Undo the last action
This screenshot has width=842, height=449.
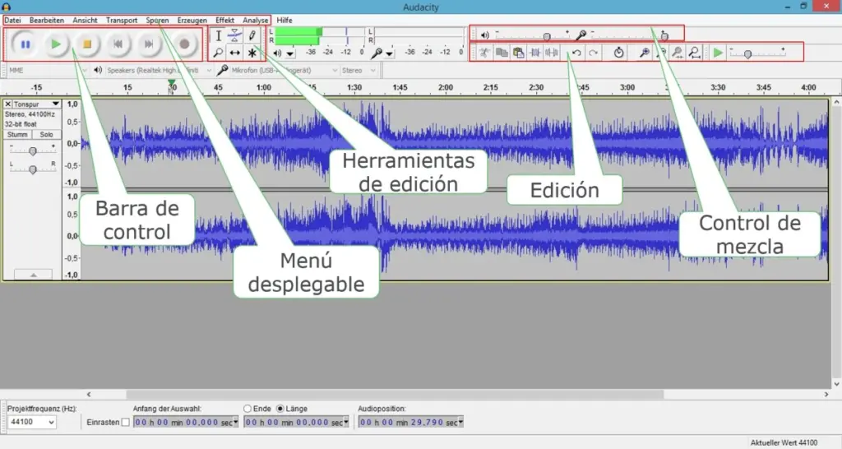click(x=576, y=53)
